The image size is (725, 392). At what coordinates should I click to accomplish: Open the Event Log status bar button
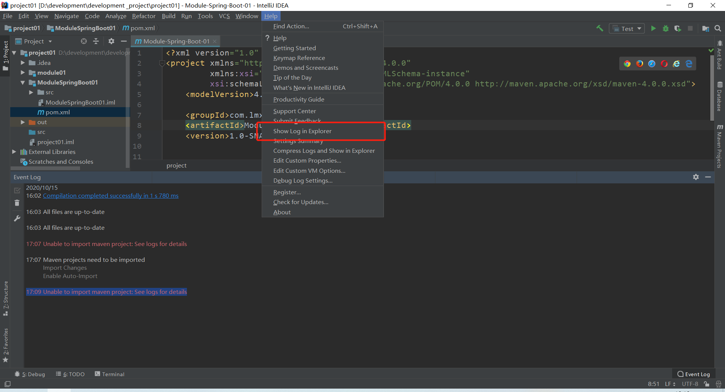(694, 374)
